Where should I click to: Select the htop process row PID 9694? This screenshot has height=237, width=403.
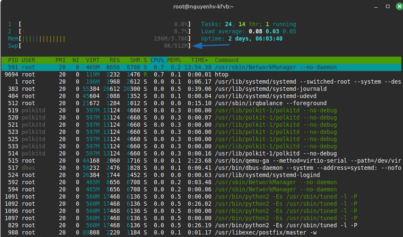pos(201,74)
